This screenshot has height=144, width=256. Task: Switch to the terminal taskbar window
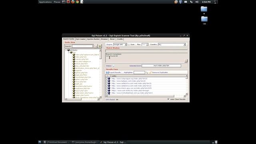click(x=85, y=142)
